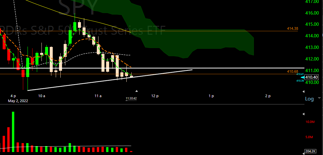This screenshot has height=155, width=323.
Task: Click the cyan last-price arrow pointer
Action: (x=303, y=77)
